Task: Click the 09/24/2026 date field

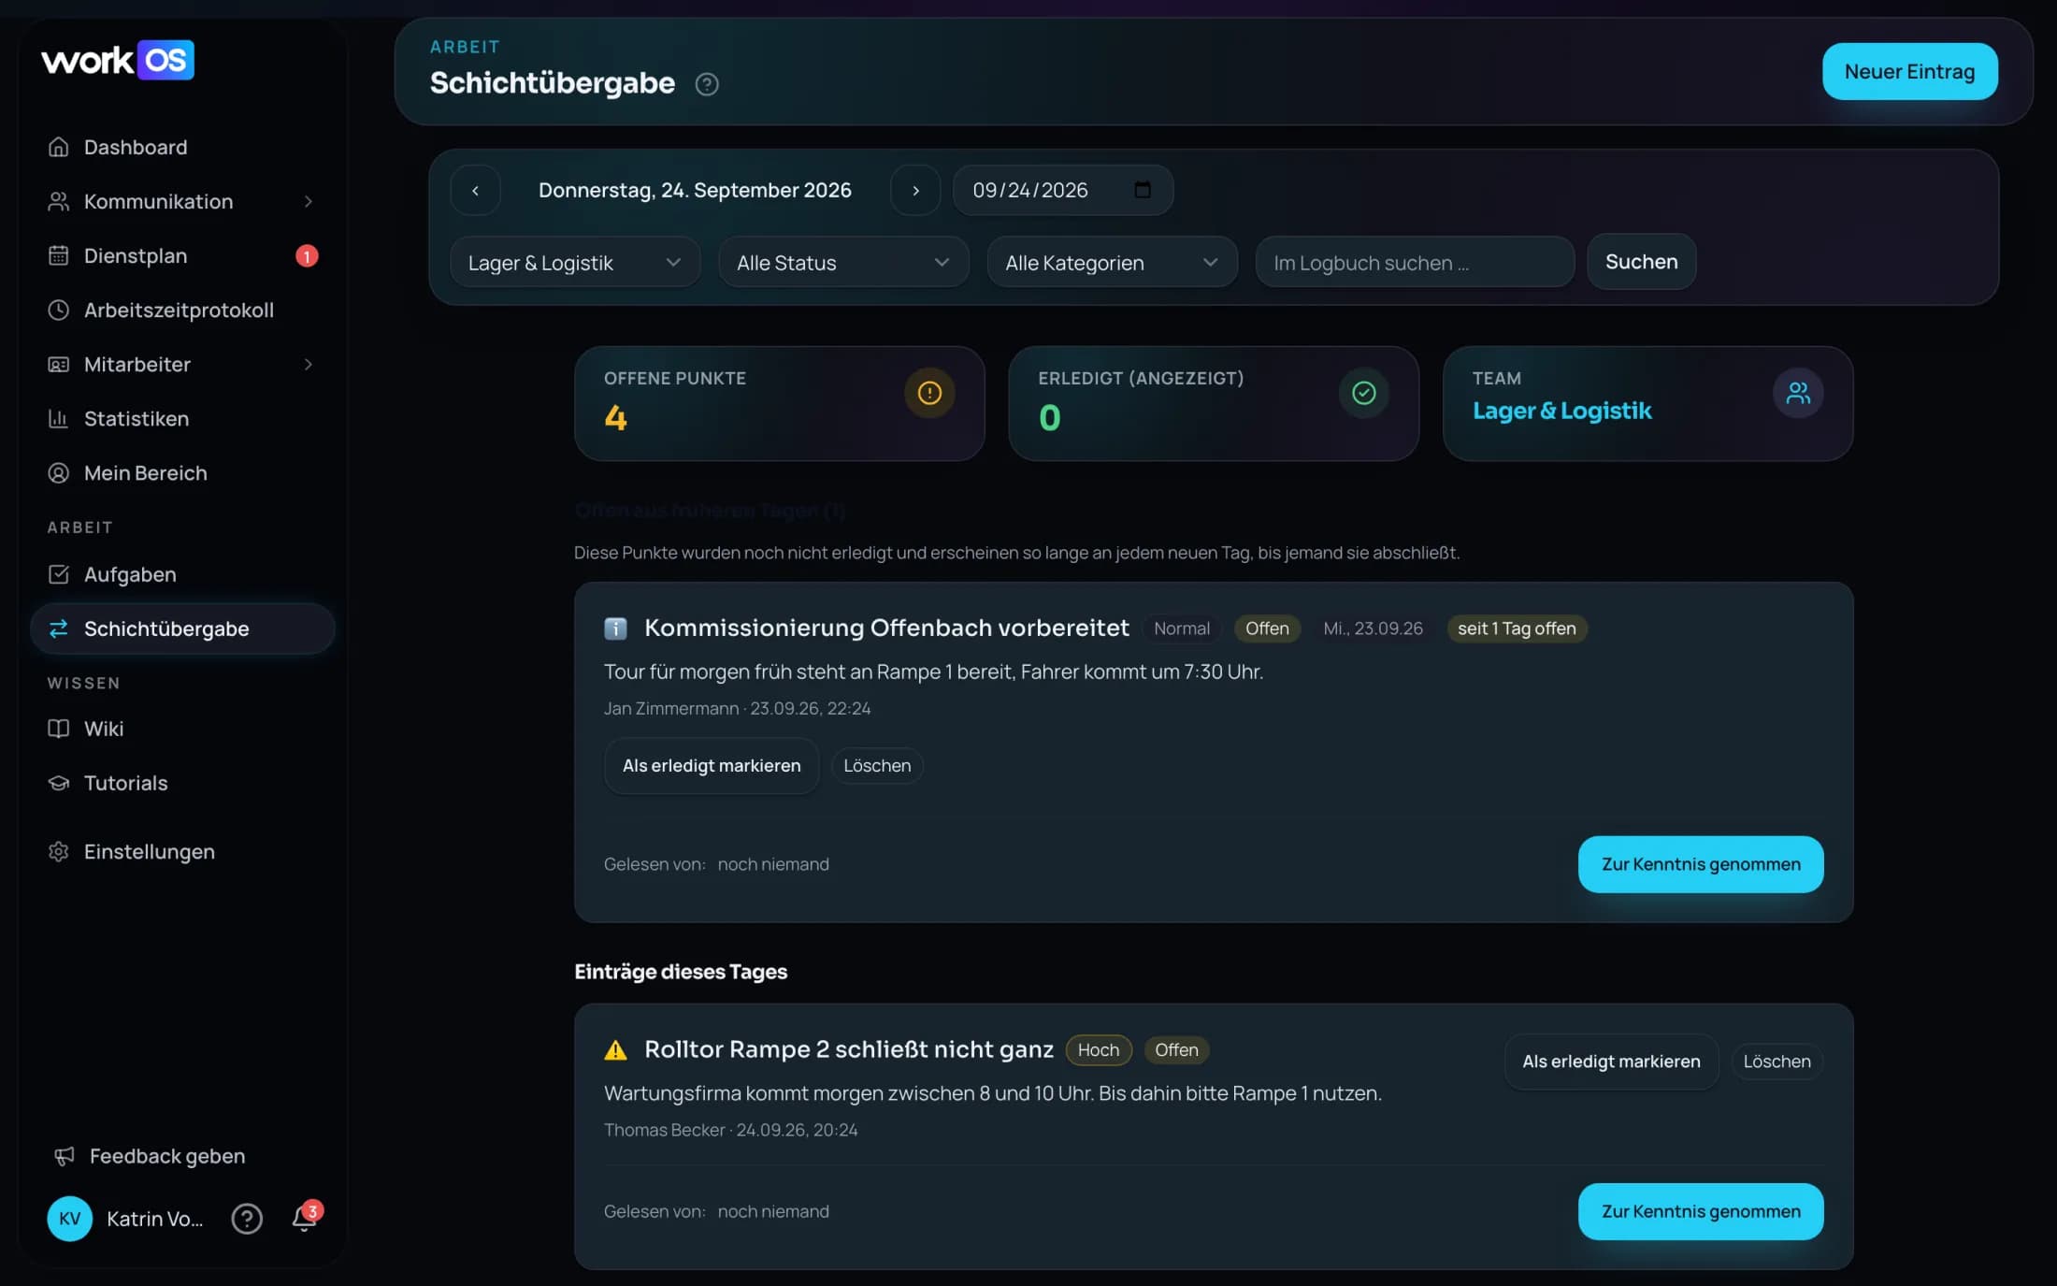Action: tap(1063, 191)
